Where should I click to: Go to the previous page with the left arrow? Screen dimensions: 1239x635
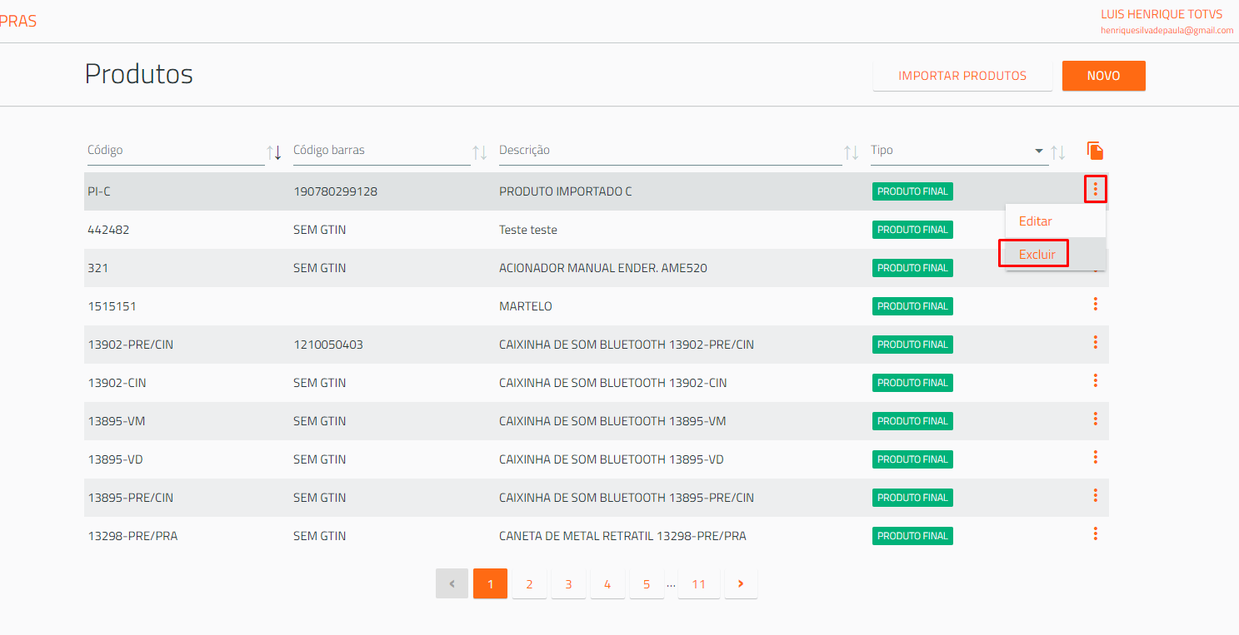click(452, 584)
